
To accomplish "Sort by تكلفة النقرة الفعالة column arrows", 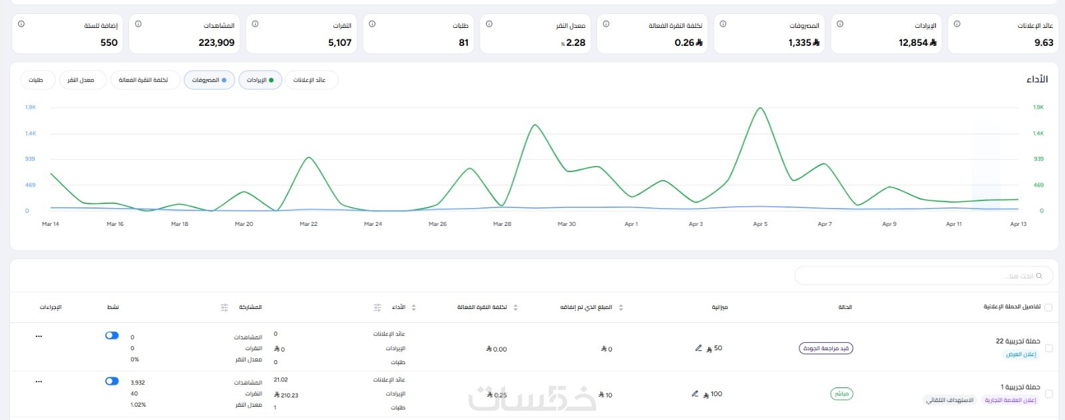I will coord(515,308).
